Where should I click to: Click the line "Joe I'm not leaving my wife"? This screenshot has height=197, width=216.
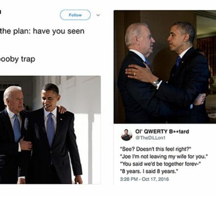[164, 157]
